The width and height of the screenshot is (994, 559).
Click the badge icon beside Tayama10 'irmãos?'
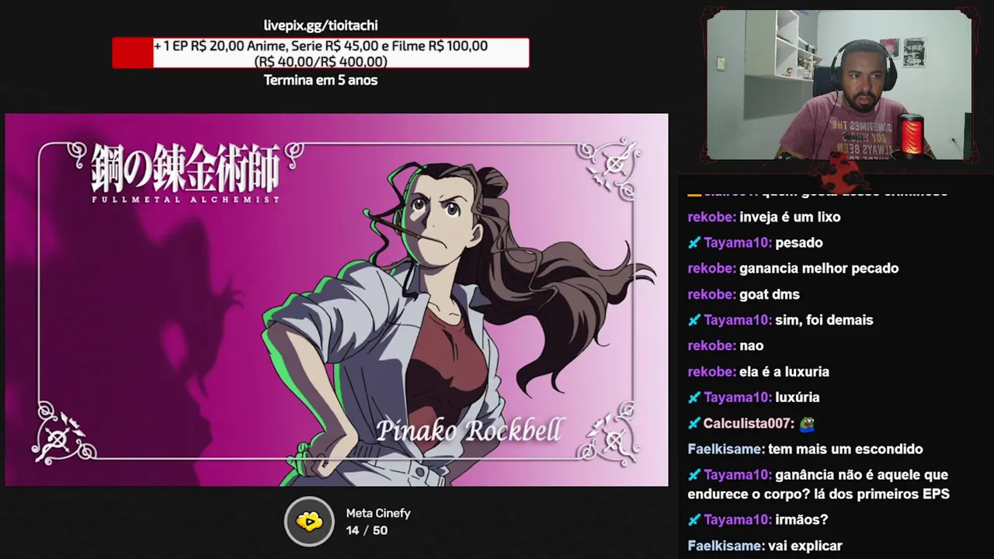coord(694,520)
